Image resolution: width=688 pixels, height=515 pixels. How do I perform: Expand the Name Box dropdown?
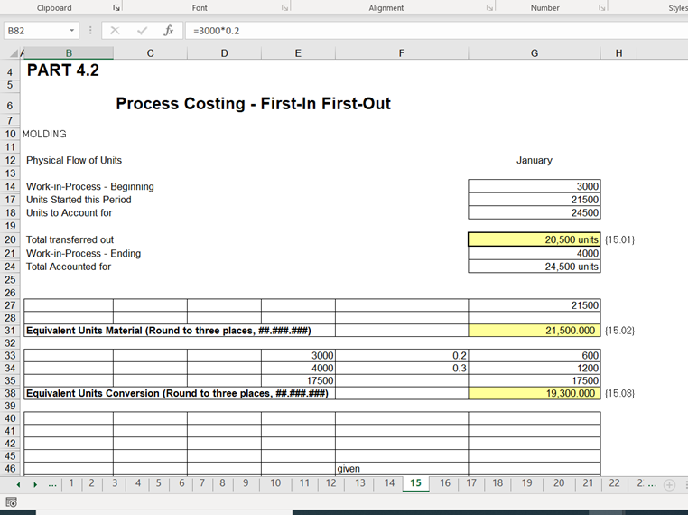(71, 31)
